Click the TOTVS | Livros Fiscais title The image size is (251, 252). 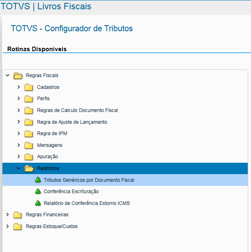tap(46, 6)
